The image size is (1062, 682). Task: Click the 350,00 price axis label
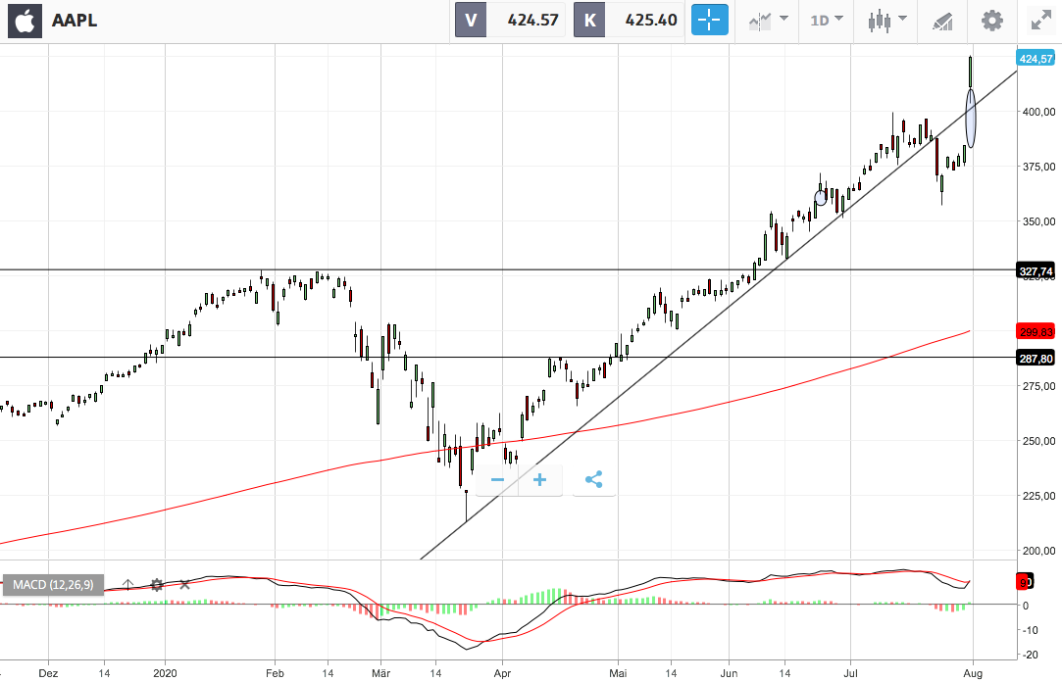click(x=1039, y=221)
